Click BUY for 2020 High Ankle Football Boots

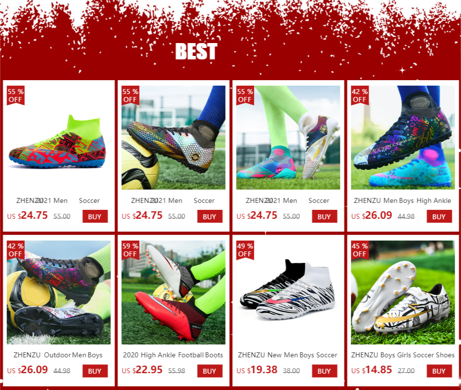[210, 371]
